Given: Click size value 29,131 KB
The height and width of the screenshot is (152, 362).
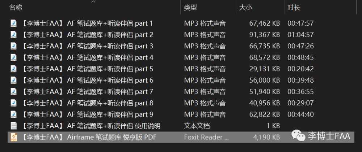Looking at the screenshot, I should tap(265, 69).
